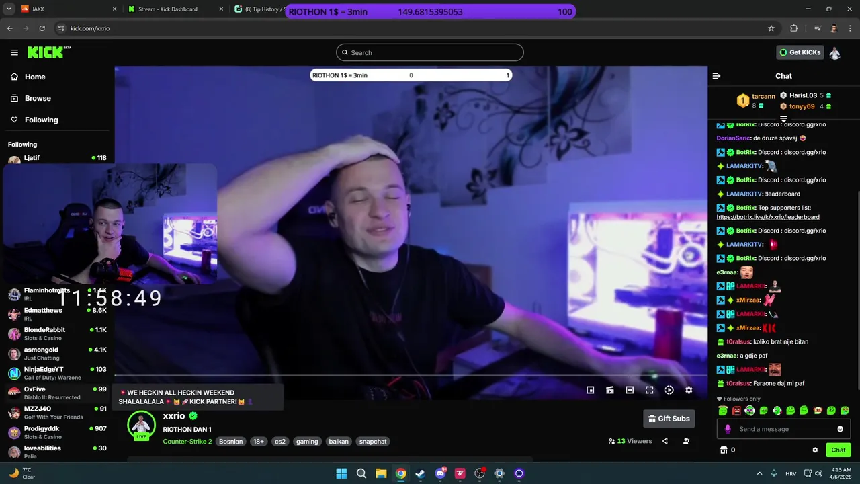Collapse the chat panel with arrow icon
Image resolution: width=860 pixels, height=484 pixels.
pyautogui.click(x=716, y=76)
